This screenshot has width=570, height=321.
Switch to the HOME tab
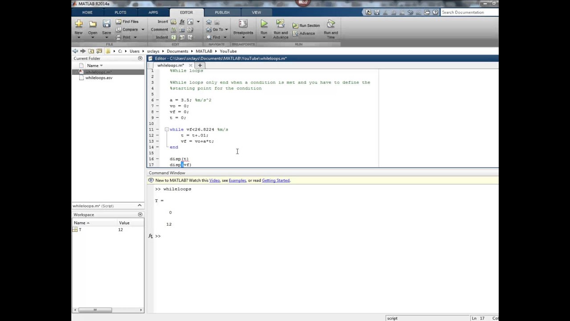[87, 12]
